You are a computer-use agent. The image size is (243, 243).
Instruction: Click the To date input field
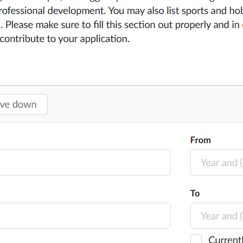tap(217, 216)
